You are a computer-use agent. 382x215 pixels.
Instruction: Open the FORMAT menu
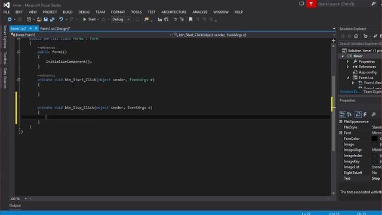tap(118, 12)
